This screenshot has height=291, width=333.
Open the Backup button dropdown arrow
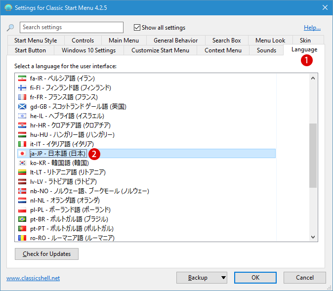click(x=223, y=278)
